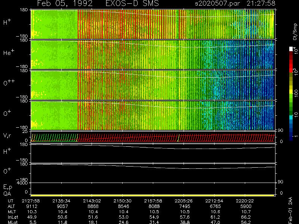Click the 'InLat' row header

pos(13,217)
